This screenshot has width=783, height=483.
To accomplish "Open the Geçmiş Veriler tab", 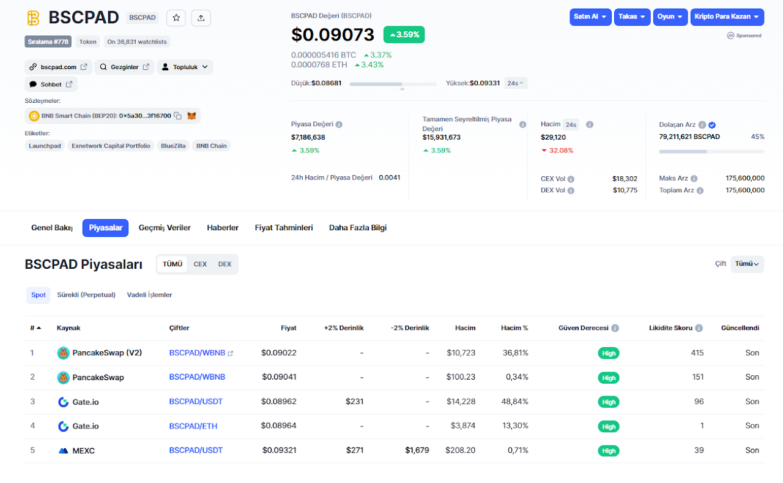I will pos(165,228).
